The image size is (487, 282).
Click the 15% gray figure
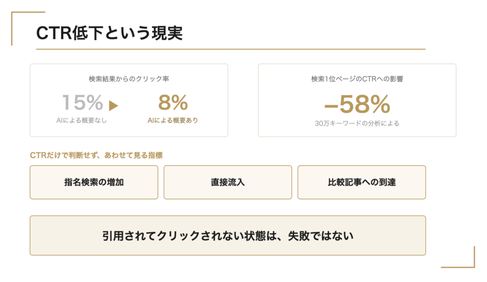click(x=83, y=103)
